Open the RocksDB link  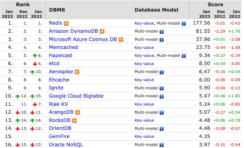coord(60,120)
